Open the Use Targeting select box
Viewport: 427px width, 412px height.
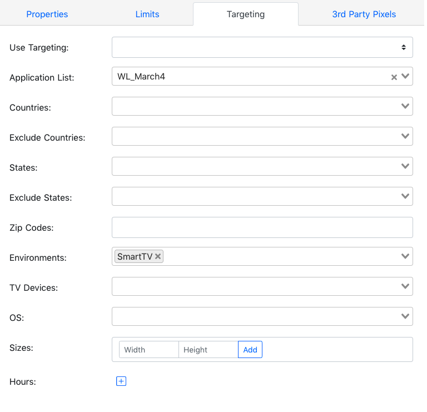click(x=262, y=47)
